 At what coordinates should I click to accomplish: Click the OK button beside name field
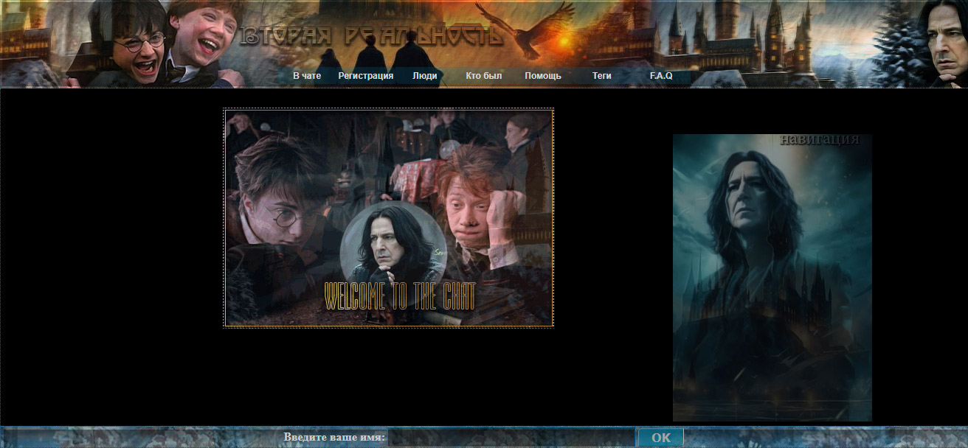[x=661, y=438]
